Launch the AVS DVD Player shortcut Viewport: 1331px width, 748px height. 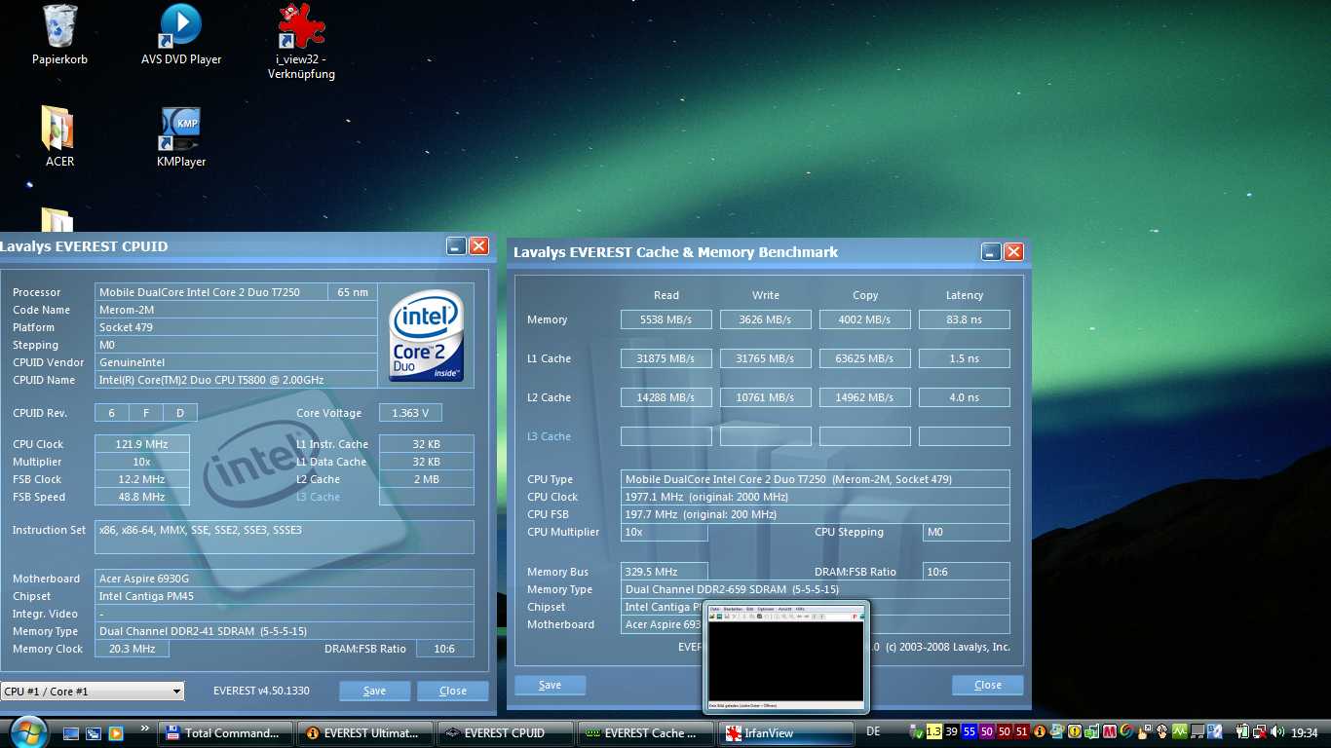click(181, 35)
